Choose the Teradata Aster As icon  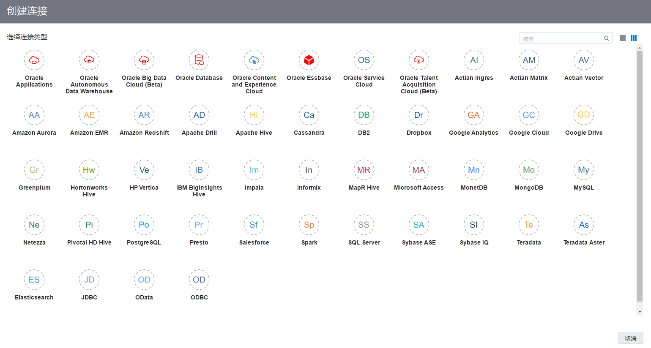coord(584,225)
